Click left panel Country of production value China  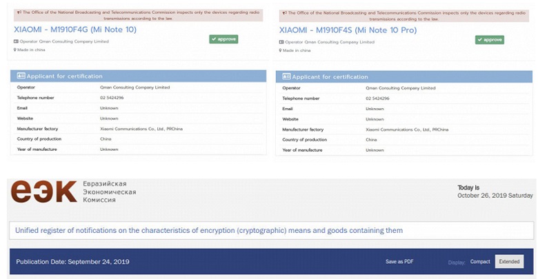click(x=106, y=139)
